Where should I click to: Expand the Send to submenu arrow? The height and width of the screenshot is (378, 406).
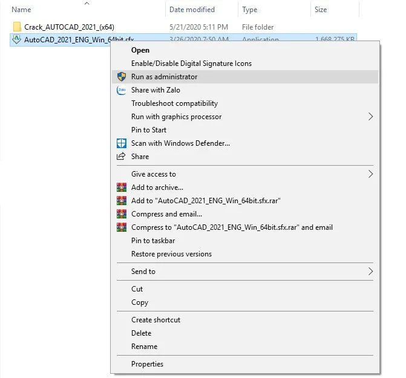tap(371, 272)
